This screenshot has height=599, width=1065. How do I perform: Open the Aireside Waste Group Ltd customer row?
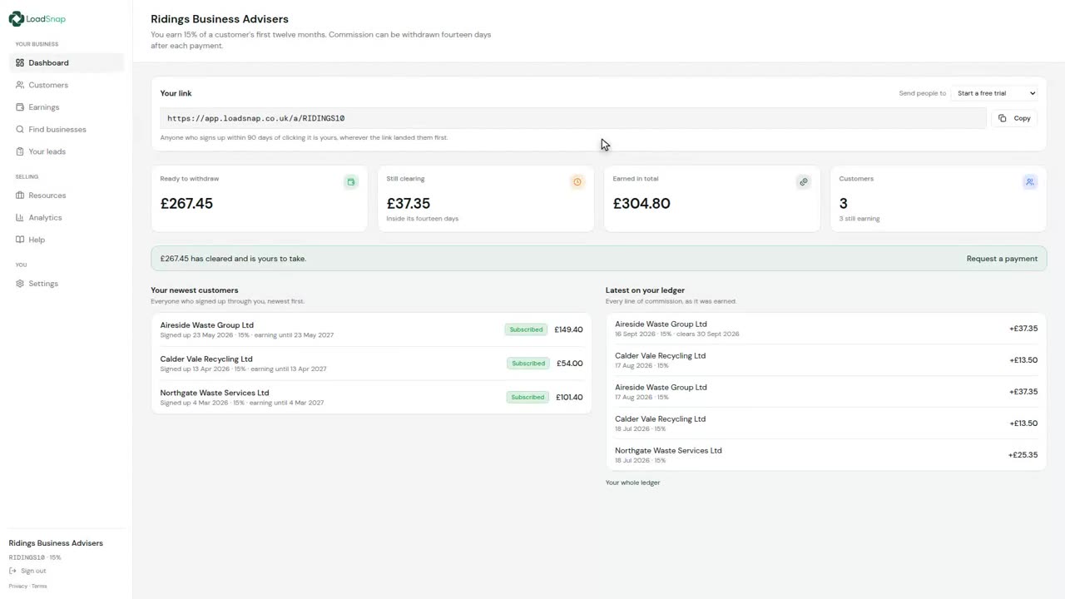(371, 329)
